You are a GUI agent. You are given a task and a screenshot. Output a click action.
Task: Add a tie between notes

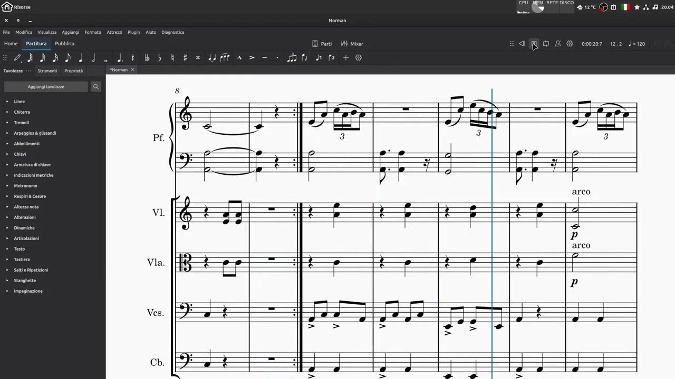213,57
